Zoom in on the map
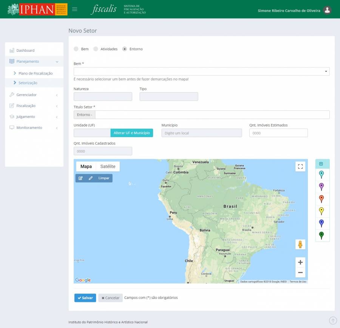This screenshot has width=340, height=328. click(300, 262)
